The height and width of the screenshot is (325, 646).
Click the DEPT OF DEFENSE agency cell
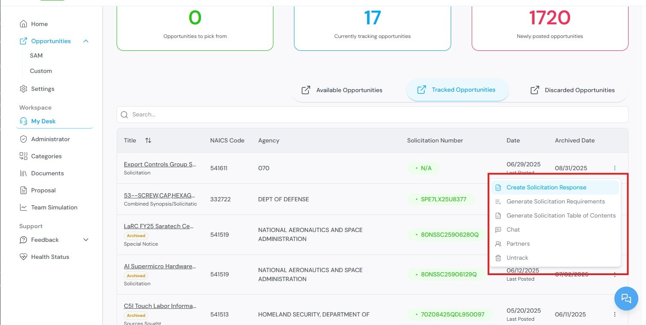pos(284,199)
